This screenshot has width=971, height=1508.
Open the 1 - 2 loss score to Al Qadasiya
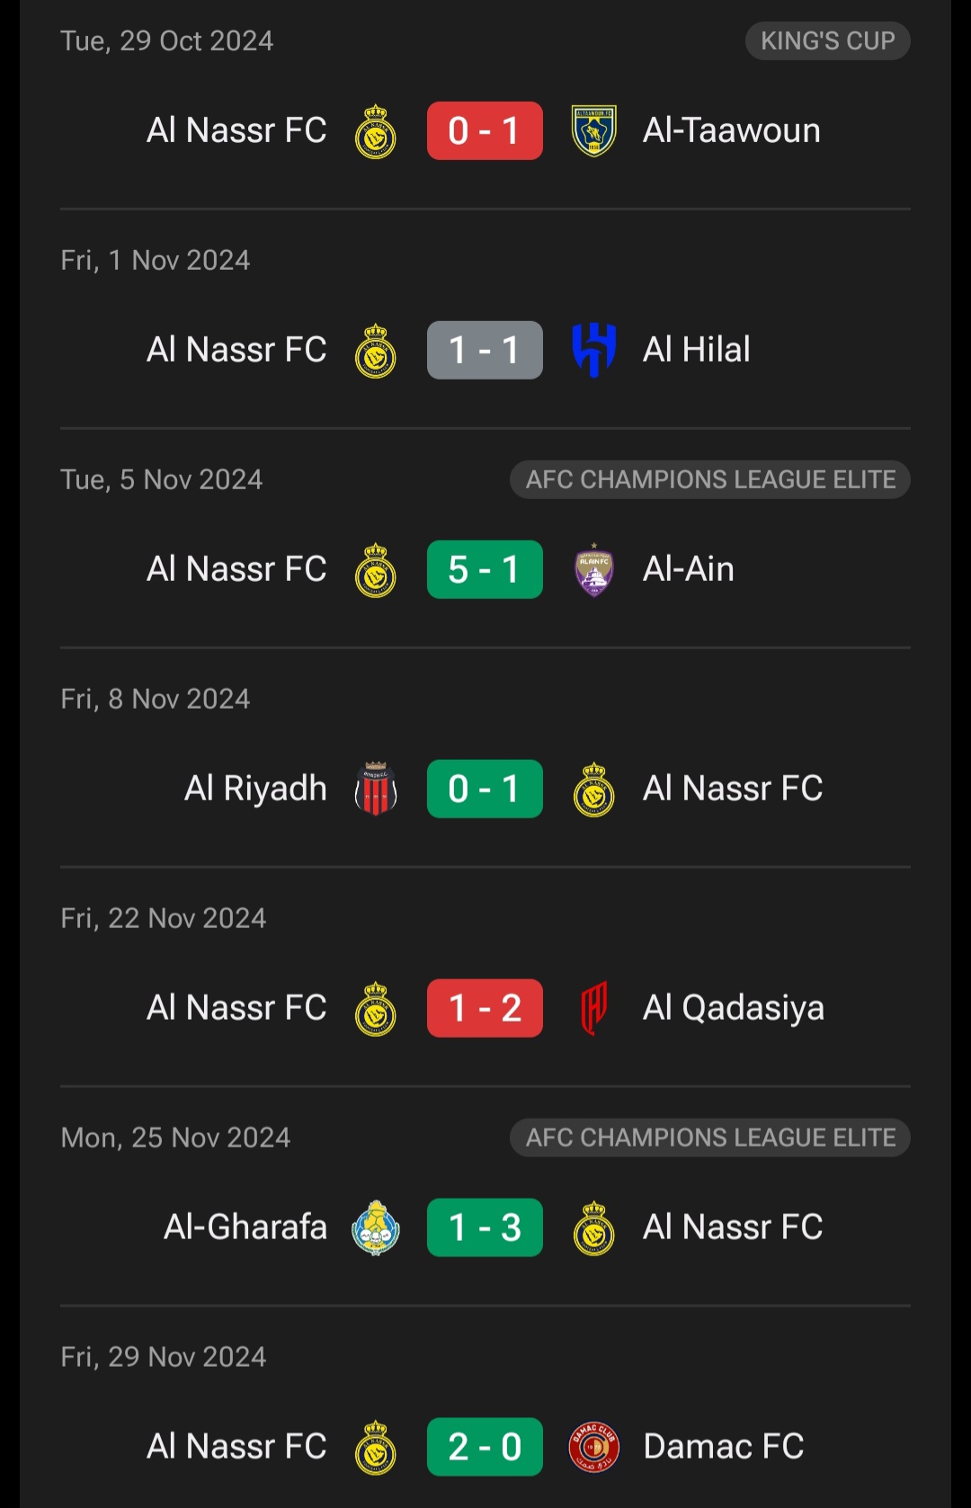point(485,1008)
